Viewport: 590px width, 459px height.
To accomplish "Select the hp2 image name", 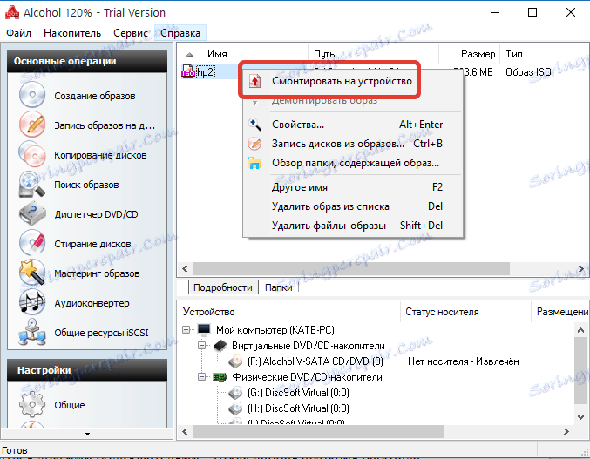I will pos(206,71).
